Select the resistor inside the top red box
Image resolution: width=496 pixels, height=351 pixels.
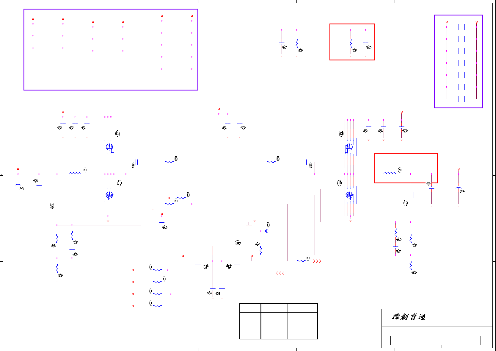[351, 43]
